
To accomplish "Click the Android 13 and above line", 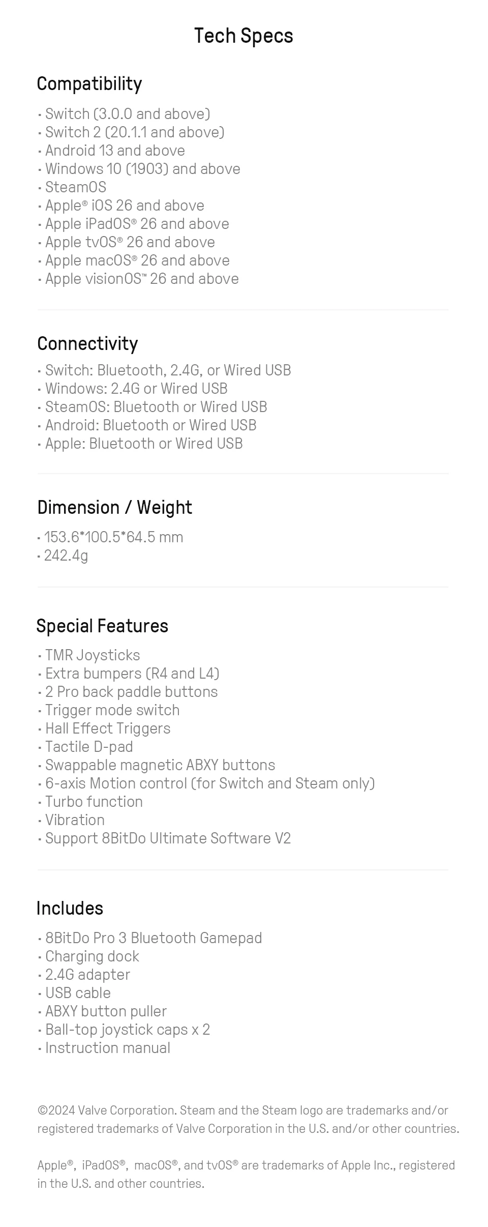I will pos(115,151).
